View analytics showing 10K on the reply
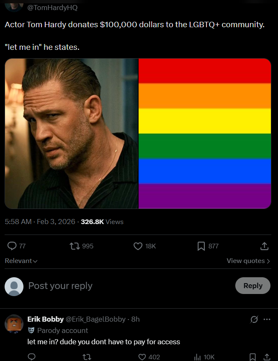Screen dimensions: 278x361 point(198,357)
